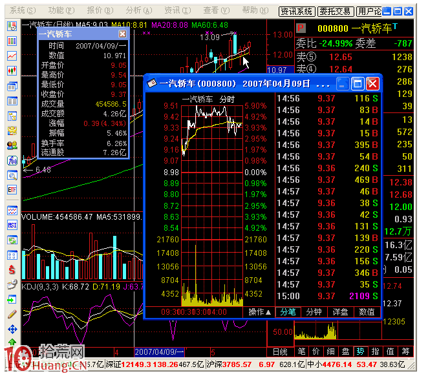This screenshot has height=378, width=428.
Task: Open the self-selected stock list icon
Action: (x=12, y=26)
